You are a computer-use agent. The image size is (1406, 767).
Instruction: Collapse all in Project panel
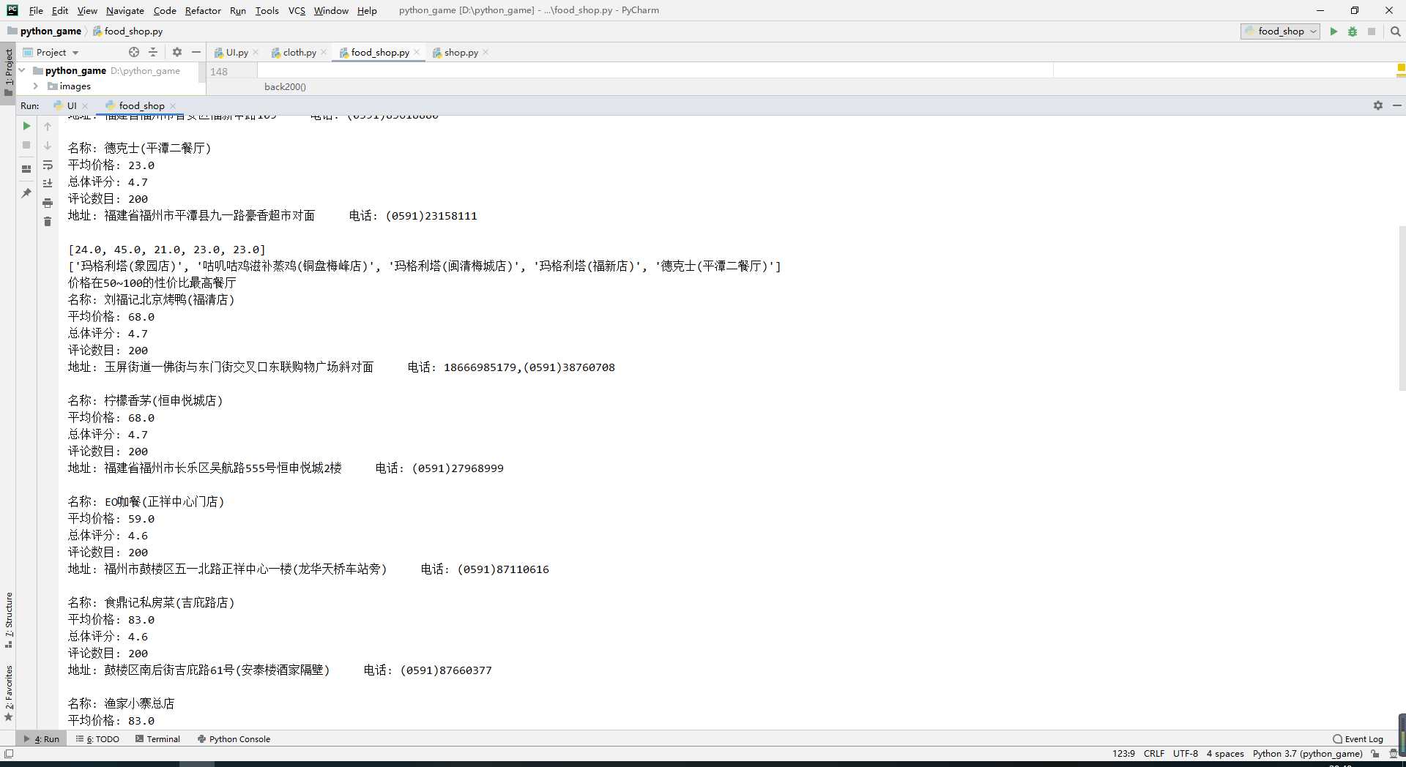[153, 52]
